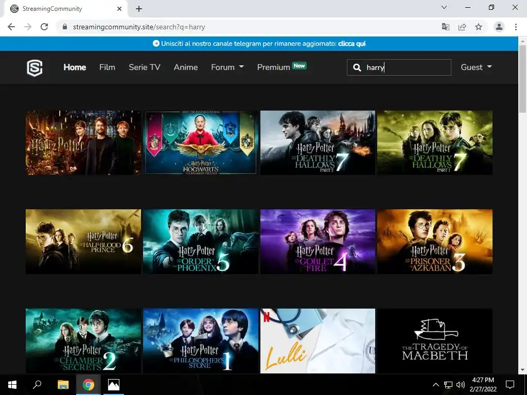
Task: Click the StreamingCommunity shield logo
Action: 34,68
